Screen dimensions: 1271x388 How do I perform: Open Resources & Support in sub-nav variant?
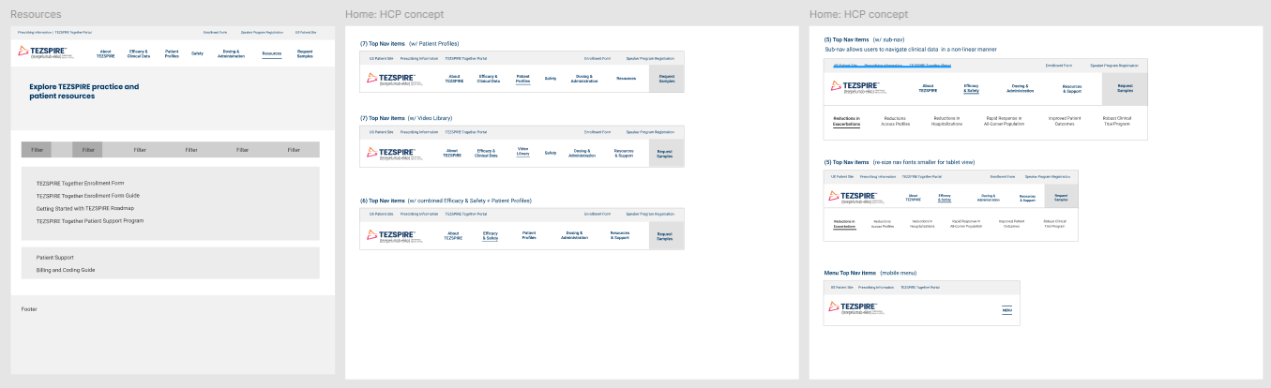pyautogui.click(x=1072, y=87)
